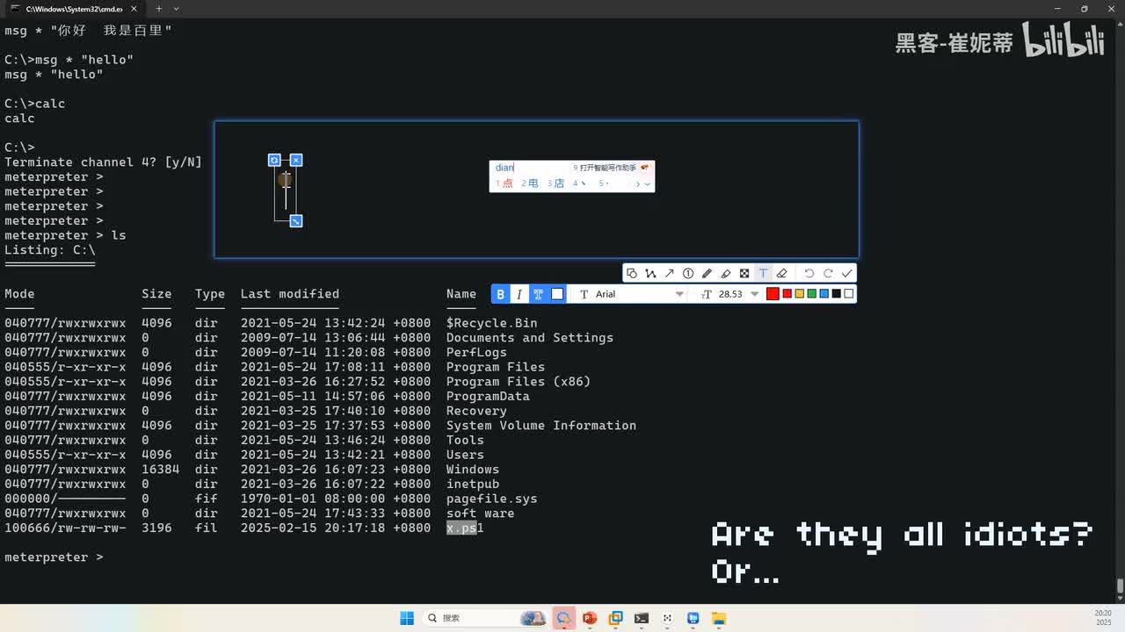The image size is (1125, 632).
Task: Toggle text background fill button
Action: [557, 294]
